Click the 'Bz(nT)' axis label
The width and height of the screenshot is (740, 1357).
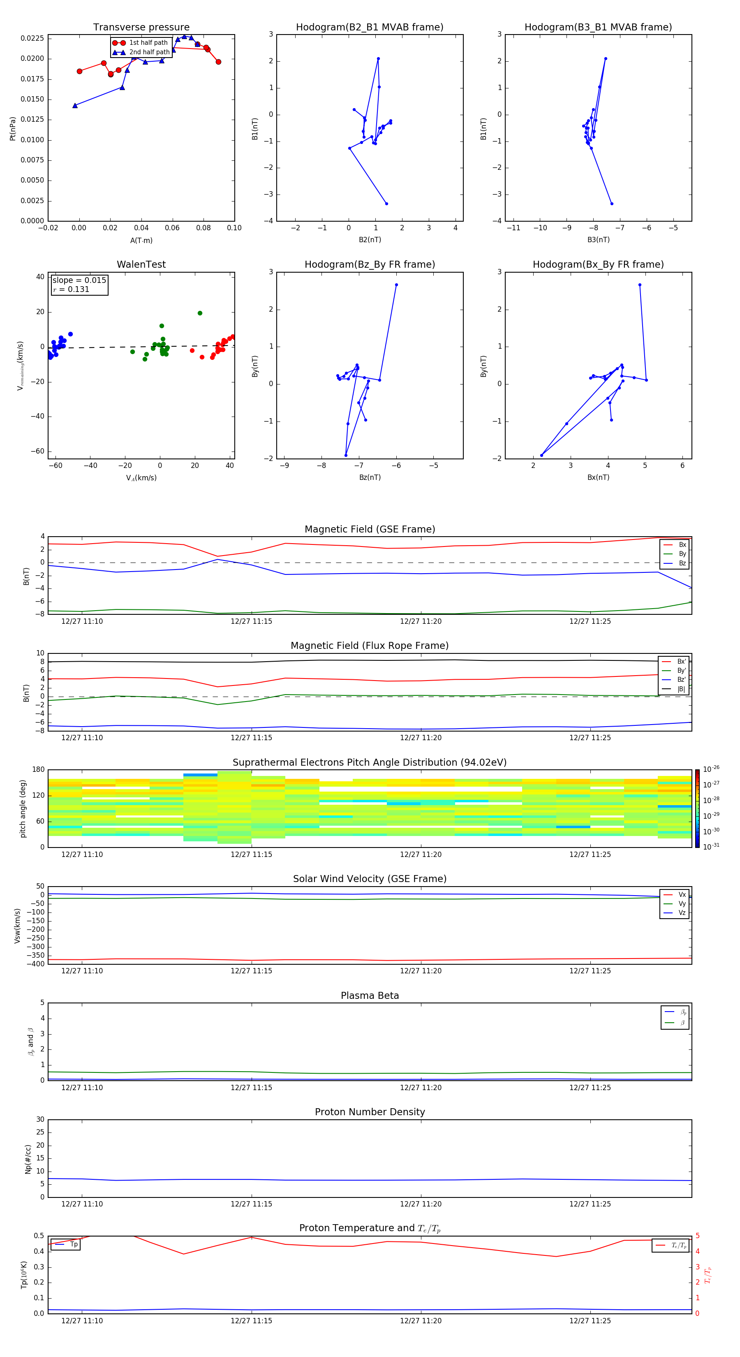(x=370, y=477)
